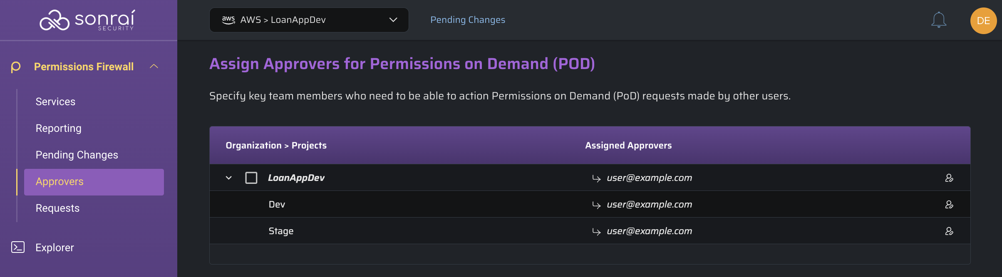Viewport: 1002px width, 277px height.
Task: Open Reporting in sidebar
Action: click(x=59, y=128)
